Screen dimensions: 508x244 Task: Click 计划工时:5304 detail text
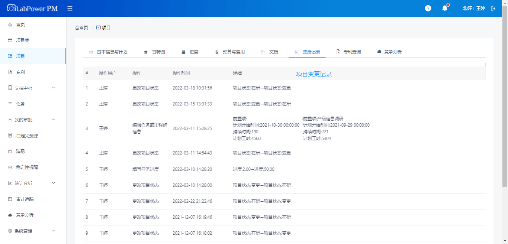tap(317, 139)
